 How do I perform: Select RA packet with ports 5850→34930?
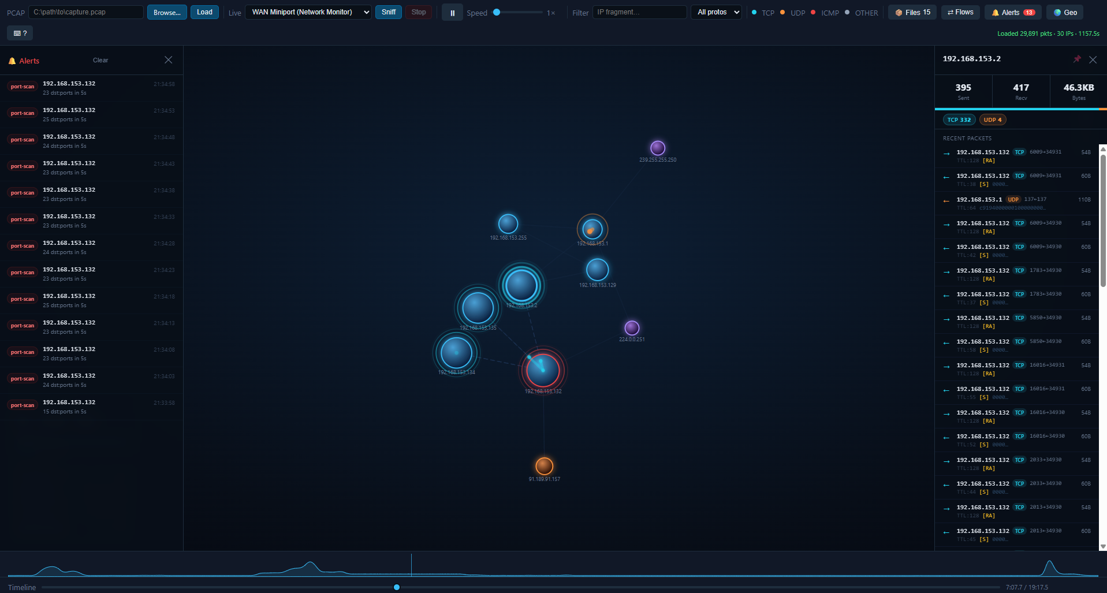[1017, 322]
